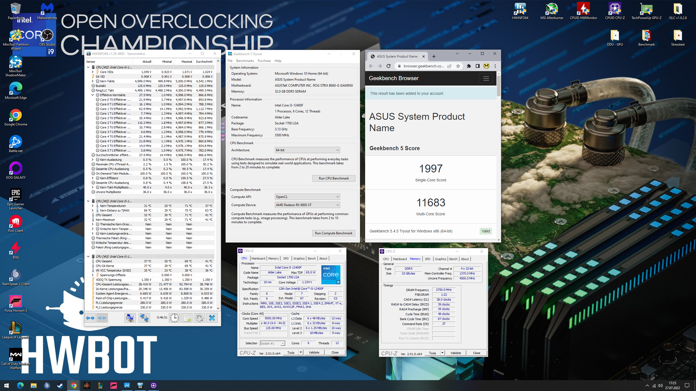Open volume control in system tray
This screenshot has height=391, width=696.
click(660, 386)
